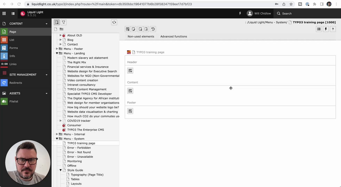Select Video content creation page
Image resolution: width=341 pixels, height=187 pixels.
[x=83, y=80]
